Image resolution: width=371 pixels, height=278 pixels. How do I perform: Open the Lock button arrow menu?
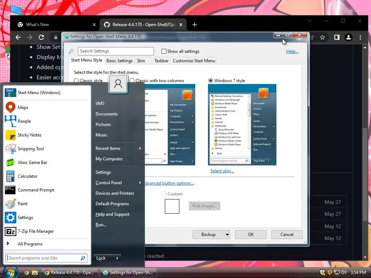coord(117,258)
